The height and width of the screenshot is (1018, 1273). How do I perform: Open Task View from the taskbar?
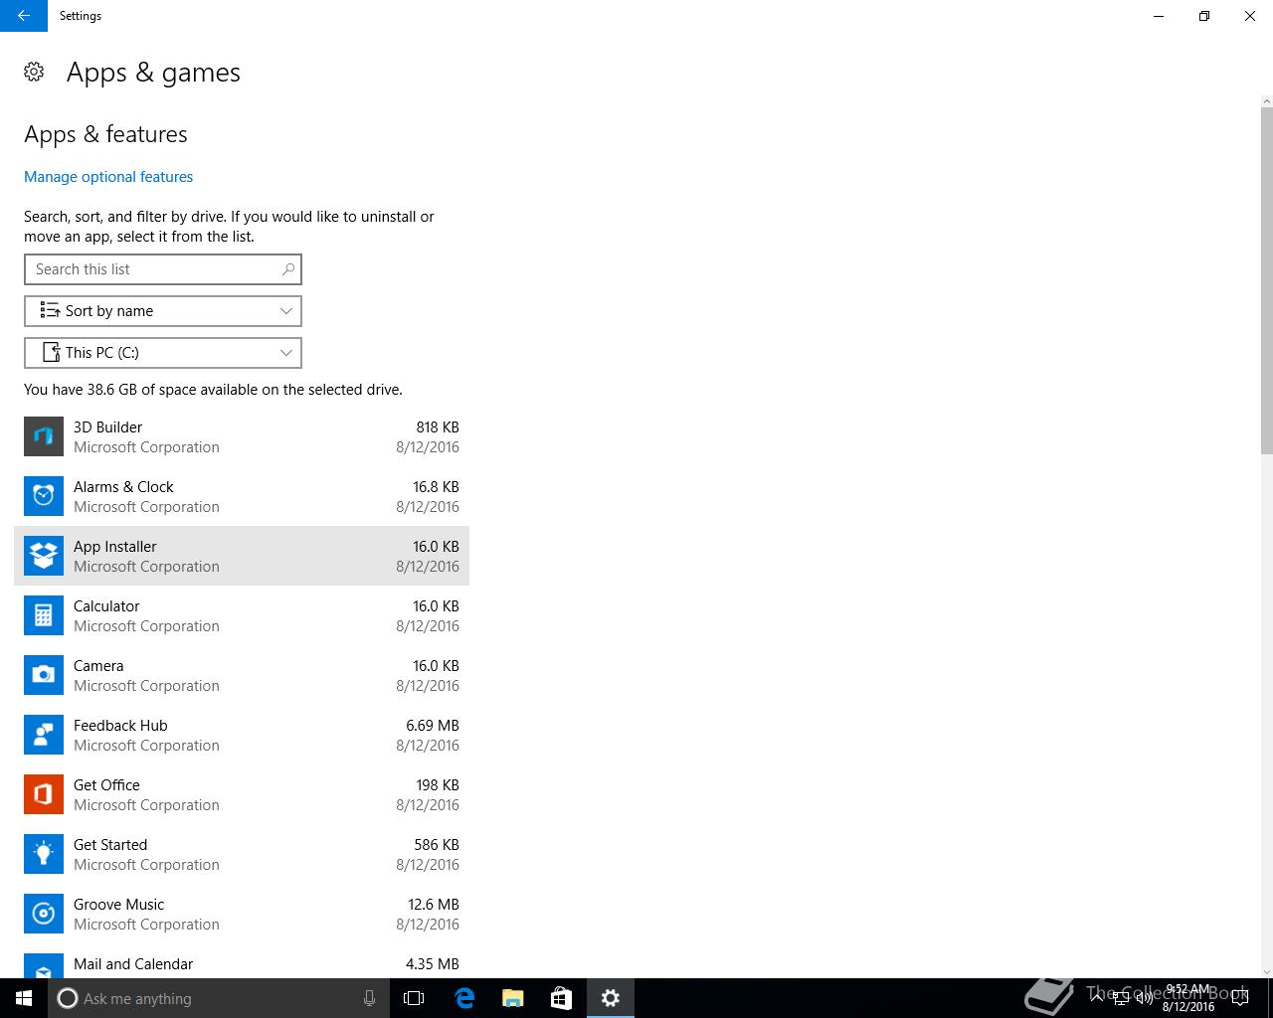414,998
